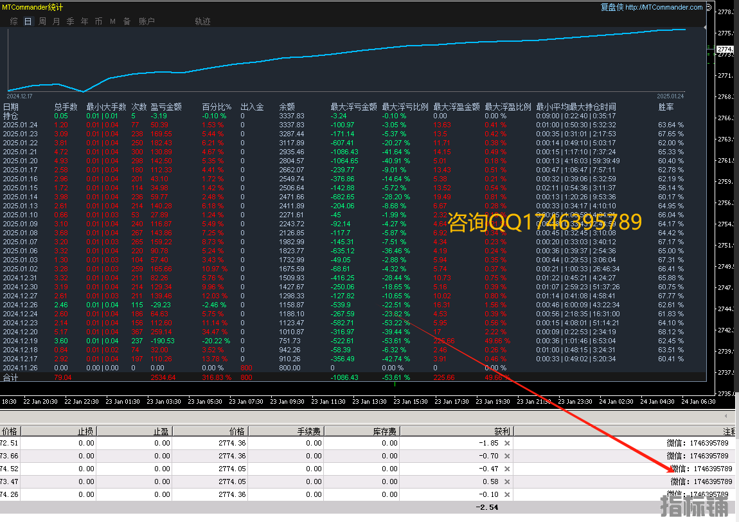Open the 备 (notes) tab
The height and width of the screenshot is (522, 739).
pyautogui.click(x=127, y=21)
